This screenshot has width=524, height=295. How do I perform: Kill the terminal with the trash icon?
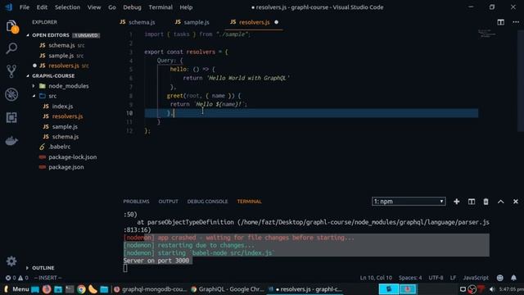(x=486, y=202)
